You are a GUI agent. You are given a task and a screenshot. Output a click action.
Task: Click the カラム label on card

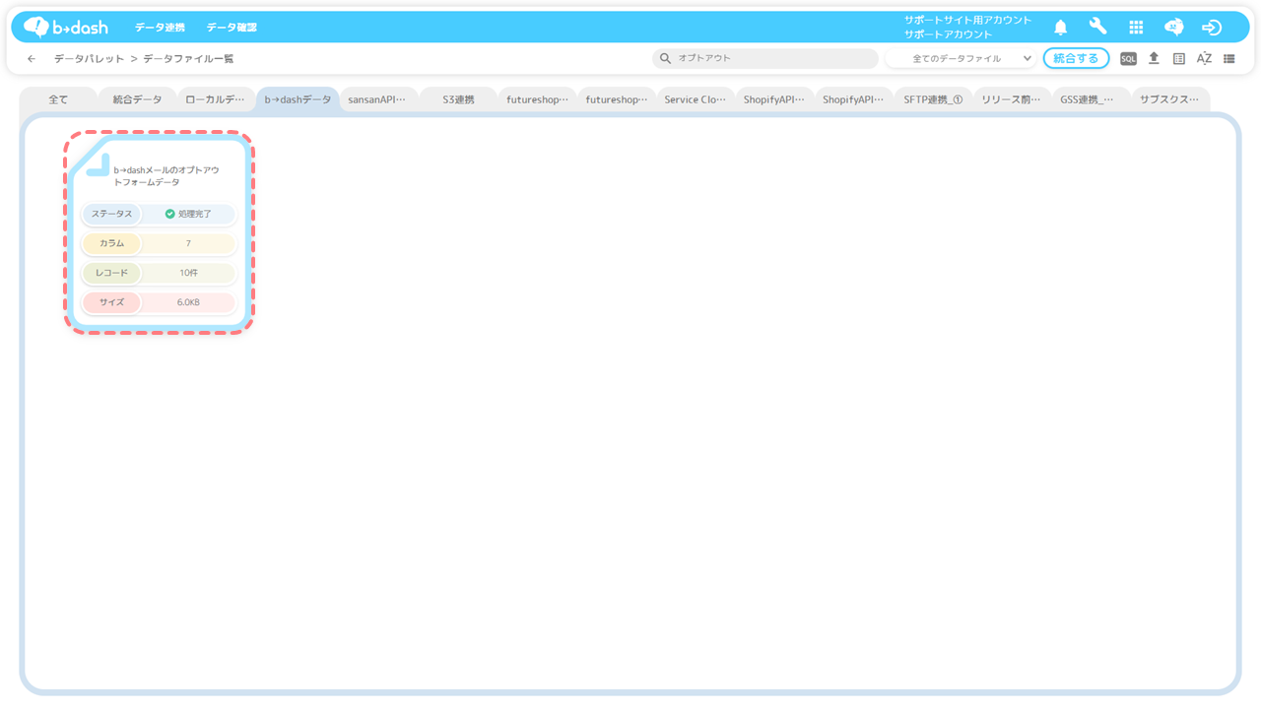coord(111,243)
